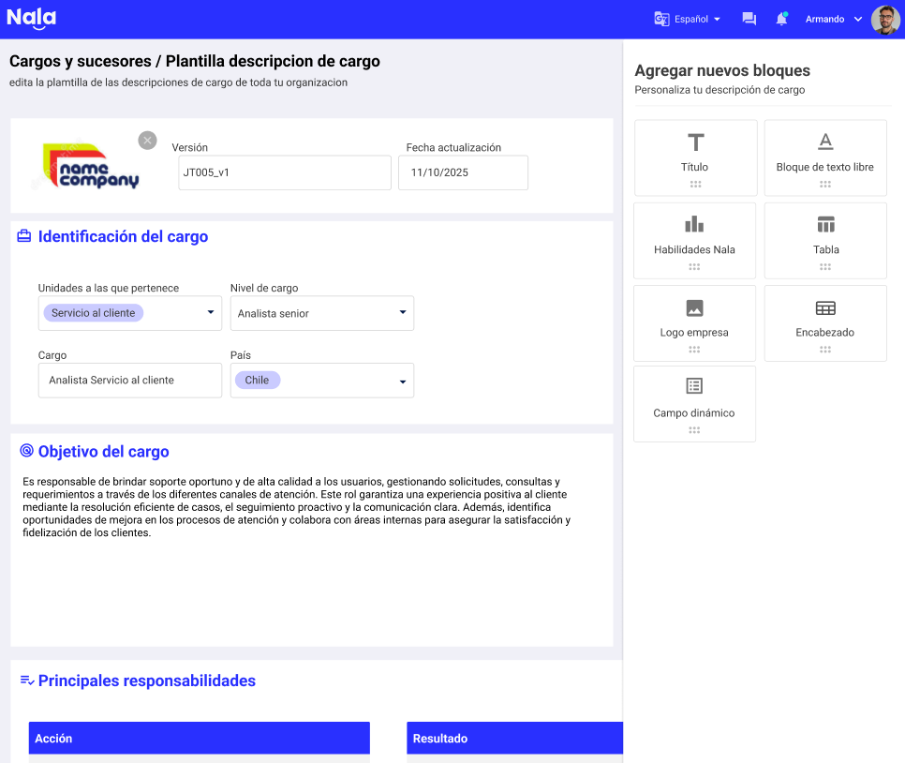The height and width of the screenshot is (763, 905).
Task: Click the Armando profile avatar
Action: coord(885,20)
